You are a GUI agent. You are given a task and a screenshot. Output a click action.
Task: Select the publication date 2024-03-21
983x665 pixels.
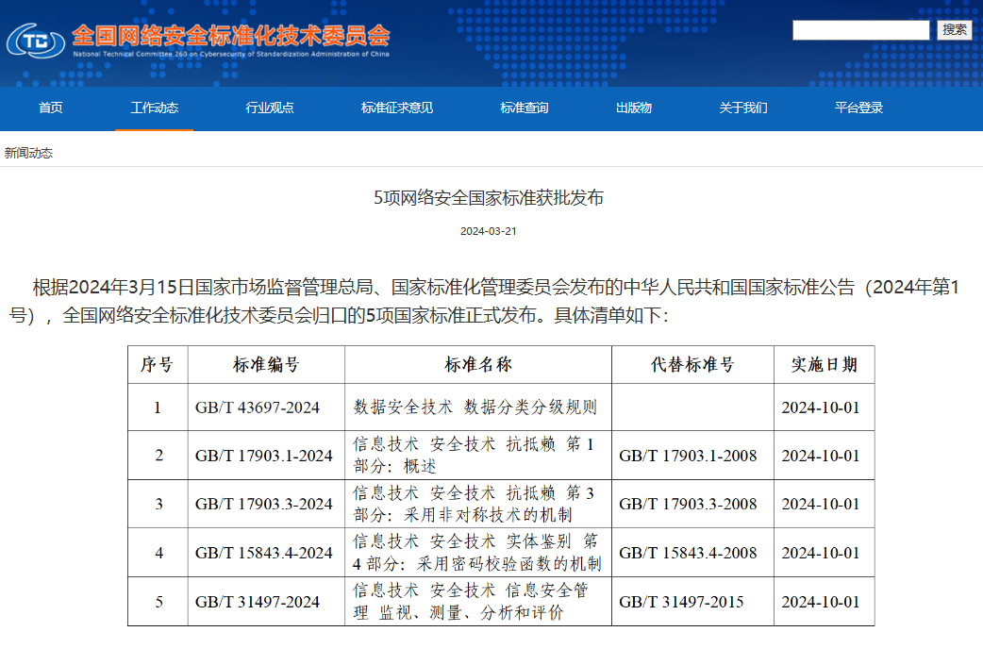[491, 231]
